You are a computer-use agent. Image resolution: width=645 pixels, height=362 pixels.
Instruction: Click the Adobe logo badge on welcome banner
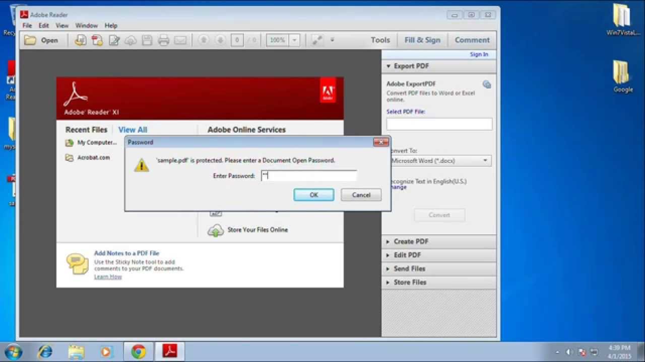click(328, 90)
